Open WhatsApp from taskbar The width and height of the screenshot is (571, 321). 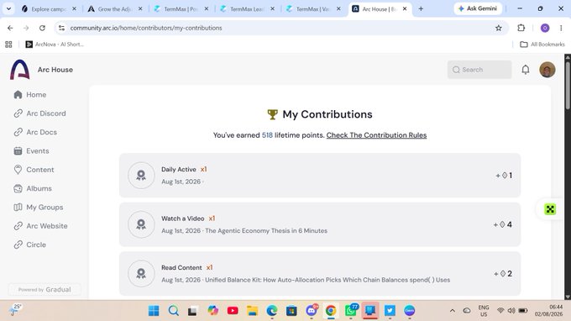click(351, 311)
